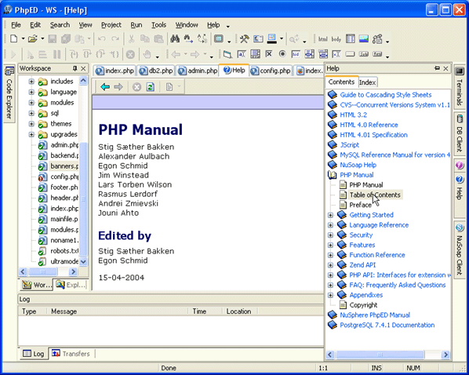Select the Preface page in help tree

click(361, 205)
